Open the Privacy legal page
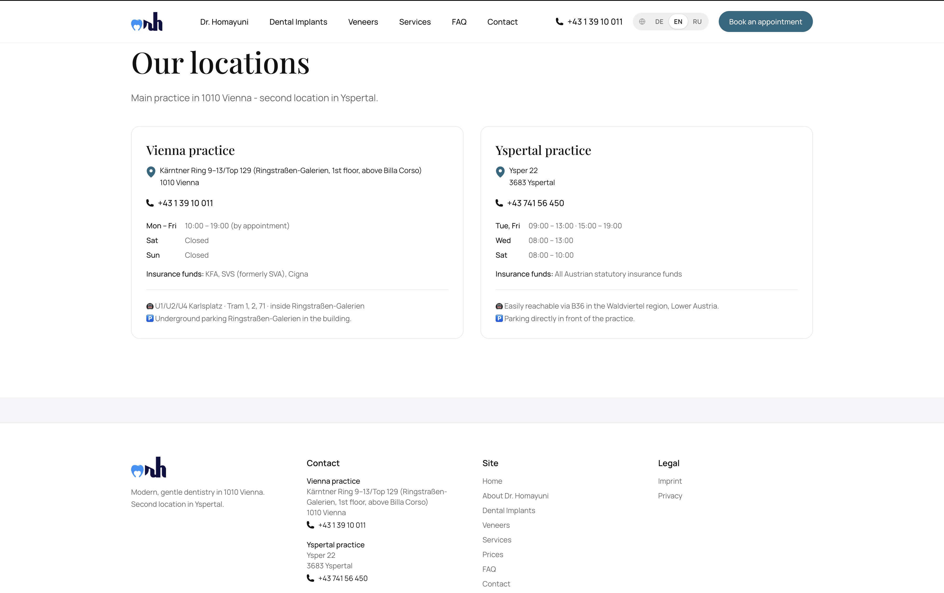944x593 pixels. pos(670,495)
